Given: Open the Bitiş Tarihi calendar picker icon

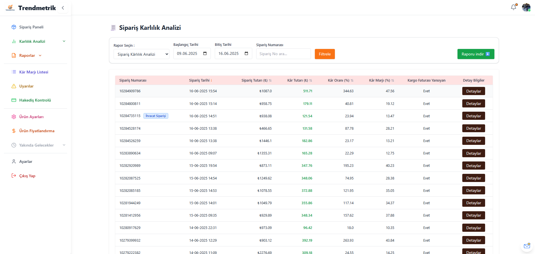Looking at the screenshot, I should pos(246,53).
